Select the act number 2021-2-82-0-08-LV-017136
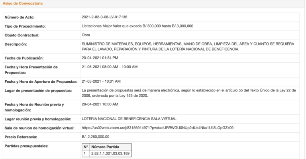Viewport: 306px width, 159px height. 104,17
